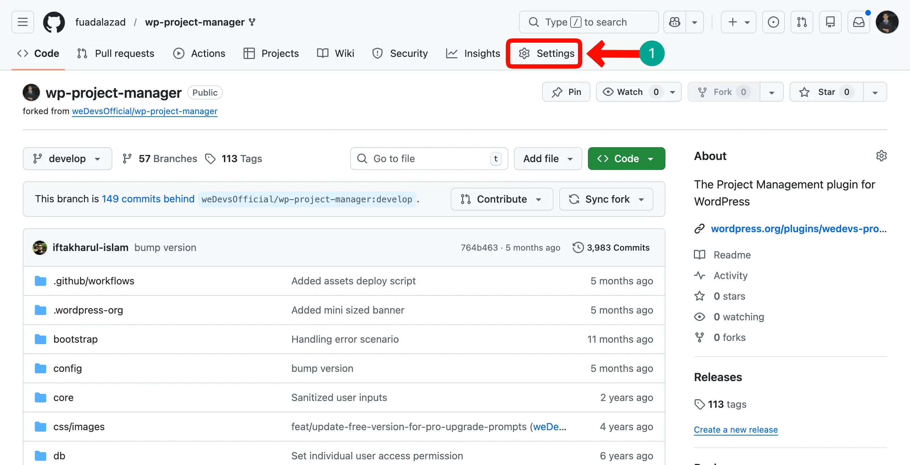Open your notifications inbox icon

pos(859,22)
